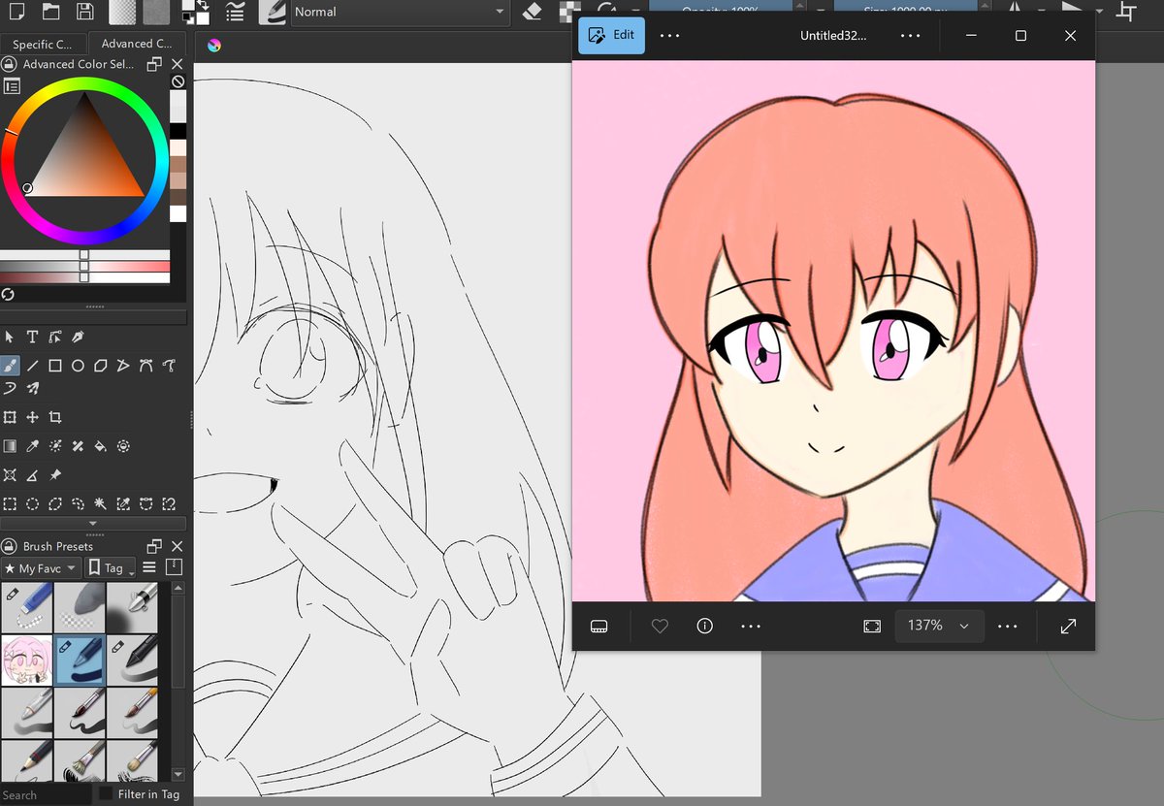Close the Advanced Color Selector docker
1164x806 pixels.
coord(178,64)
